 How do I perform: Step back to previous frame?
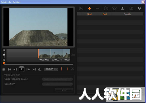click(x=15, y=69)
